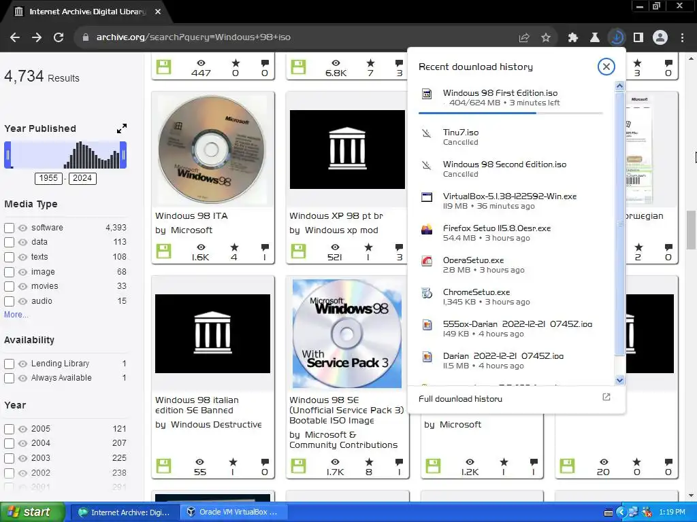Open the Chrome profile avatar
Screen dimensions: 697x522
660,38
